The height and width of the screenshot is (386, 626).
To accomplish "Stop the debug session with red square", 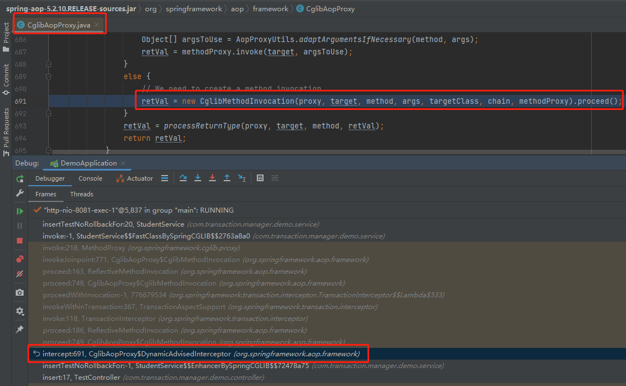I will tap(20, 241).
